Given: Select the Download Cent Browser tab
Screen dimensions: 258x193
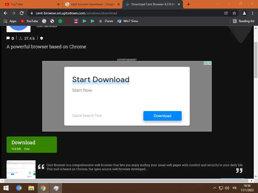Looking at the screenshot, I should click(x=152, y=4).
